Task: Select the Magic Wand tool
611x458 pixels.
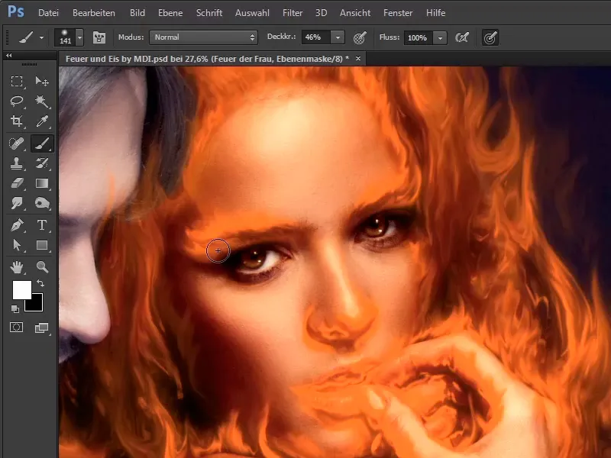Action: coord(42,101)
